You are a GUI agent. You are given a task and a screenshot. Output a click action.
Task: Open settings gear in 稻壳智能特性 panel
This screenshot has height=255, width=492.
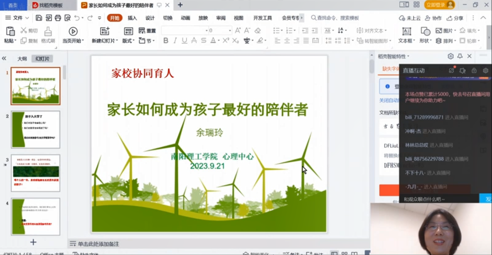(450, 56)
